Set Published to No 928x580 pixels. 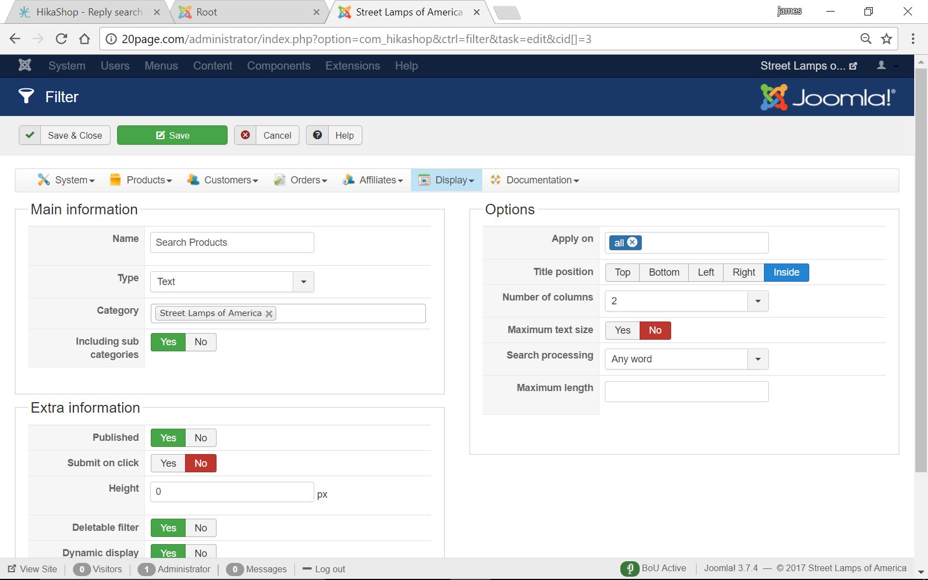[201, 438]
